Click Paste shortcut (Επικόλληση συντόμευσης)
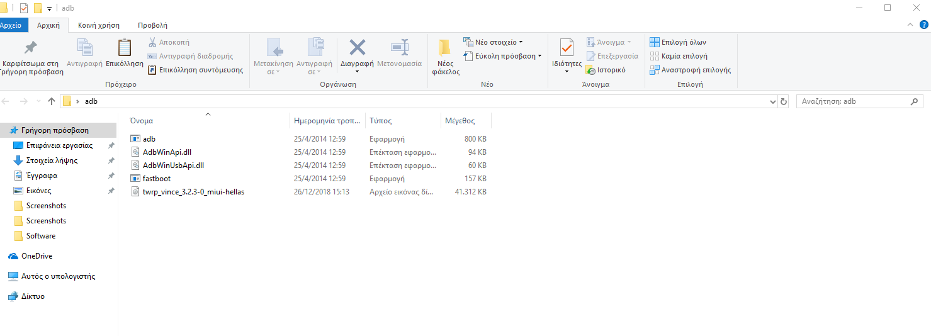This screenshot has width=931, height=336. pos(195,70)
